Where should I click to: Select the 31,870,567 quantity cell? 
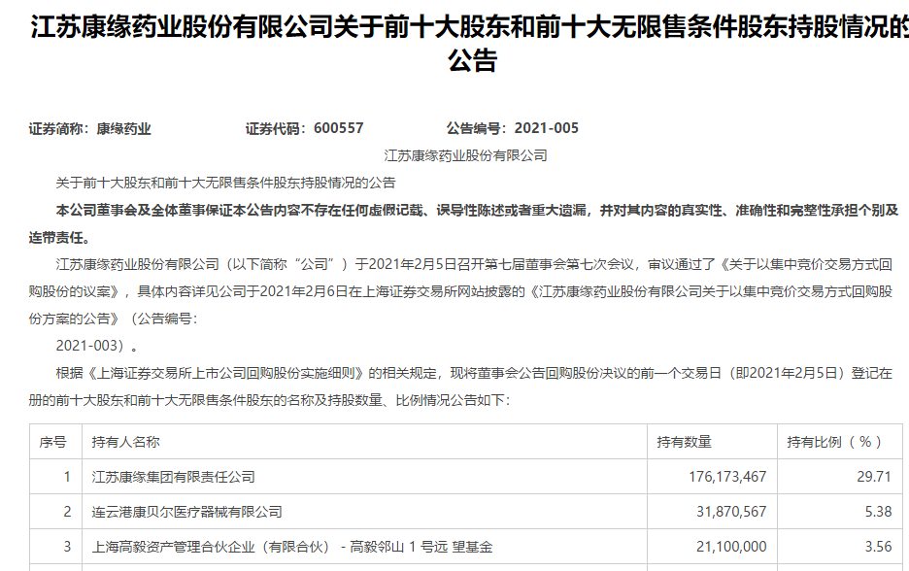713,512
